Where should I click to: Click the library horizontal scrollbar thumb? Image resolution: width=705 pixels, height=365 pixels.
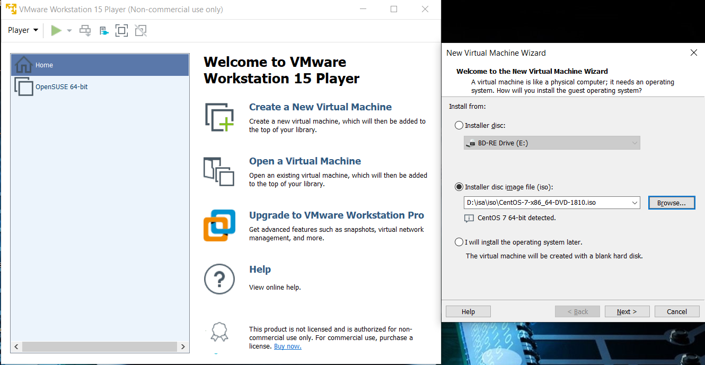click(99, 346)
